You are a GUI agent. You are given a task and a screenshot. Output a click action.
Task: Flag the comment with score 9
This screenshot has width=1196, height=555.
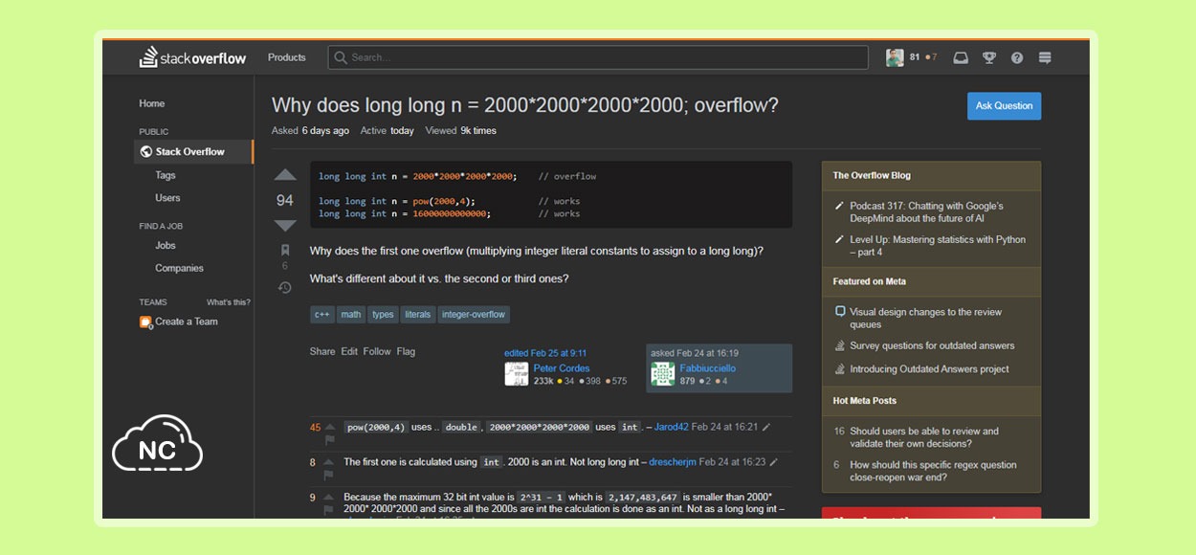330,510
